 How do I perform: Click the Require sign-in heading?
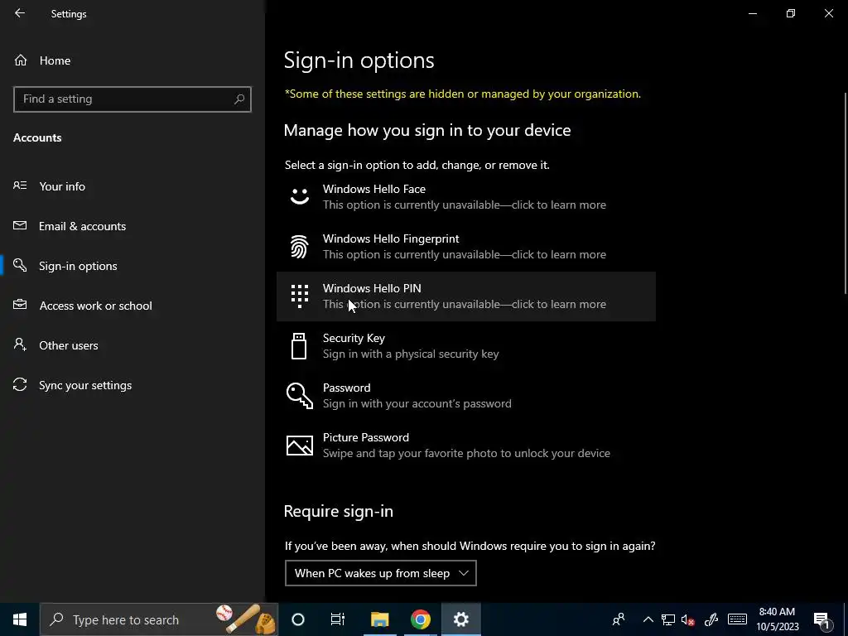[339, 511]
